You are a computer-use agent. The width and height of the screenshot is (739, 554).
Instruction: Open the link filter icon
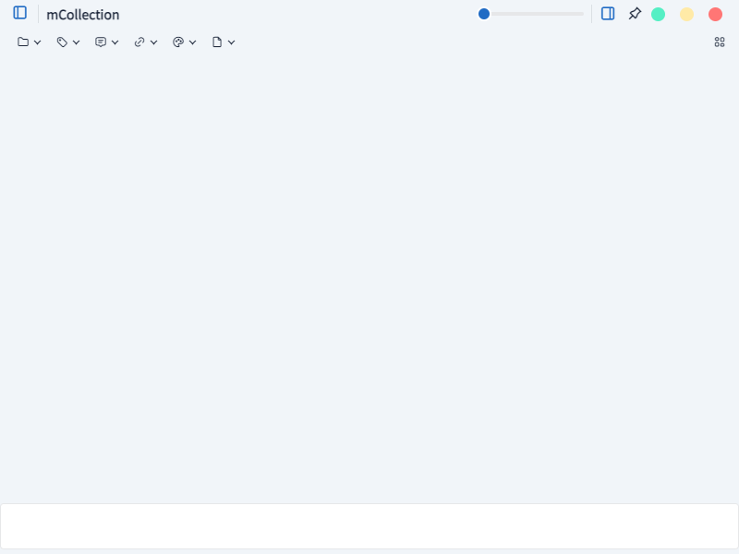[139, 42]
